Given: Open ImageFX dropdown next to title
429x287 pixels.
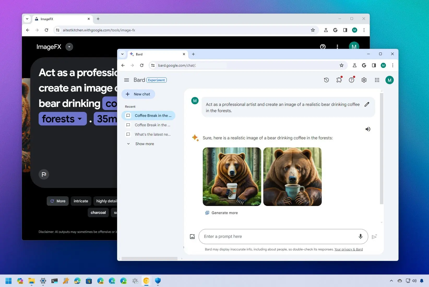Looking at the screenshot, I should [x=69, y=47].
